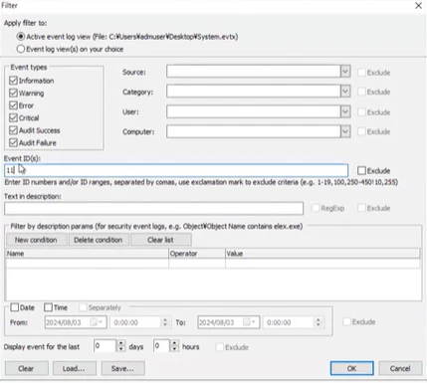Uncheck the Error event type
Screen dimensions: 427x383
coord(13,105)
